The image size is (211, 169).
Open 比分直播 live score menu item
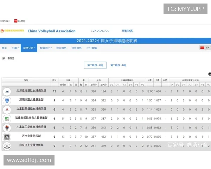91,48
